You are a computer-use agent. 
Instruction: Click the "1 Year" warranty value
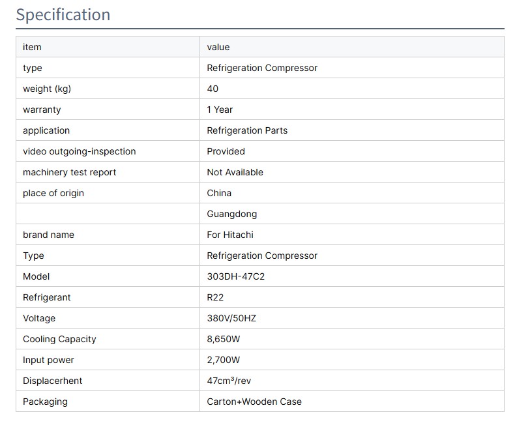click(220, 110)
